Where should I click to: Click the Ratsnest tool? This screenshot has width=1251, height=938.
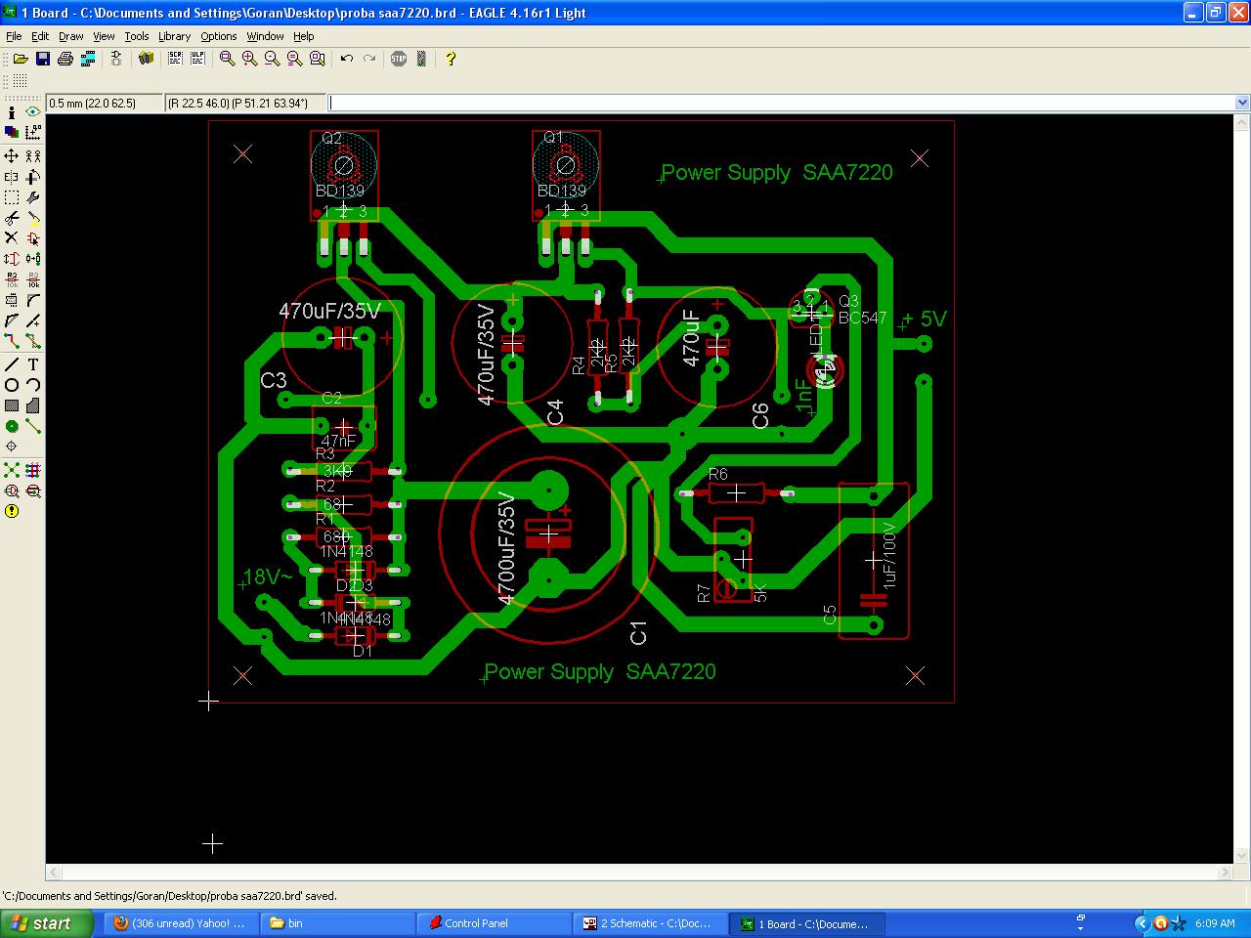click(12, 470)
